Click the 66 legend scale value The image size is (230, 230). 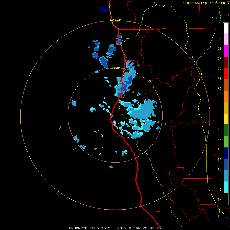(220, 28)
